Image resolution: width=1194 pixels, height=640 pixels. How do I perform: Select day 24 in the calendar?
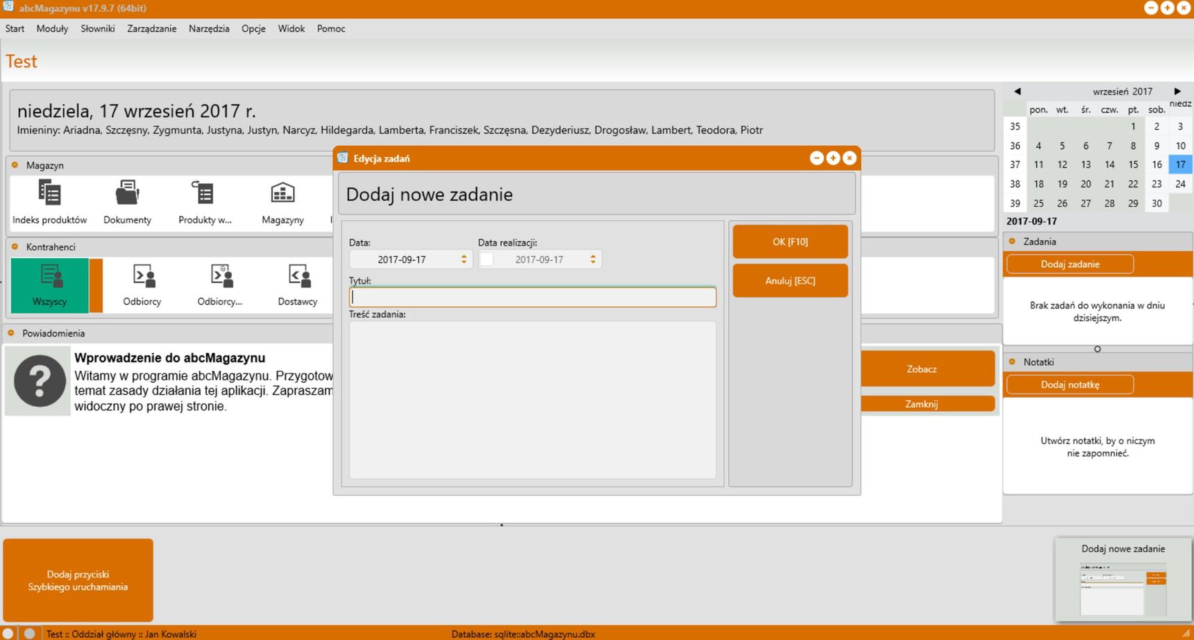click(1180, 184)
